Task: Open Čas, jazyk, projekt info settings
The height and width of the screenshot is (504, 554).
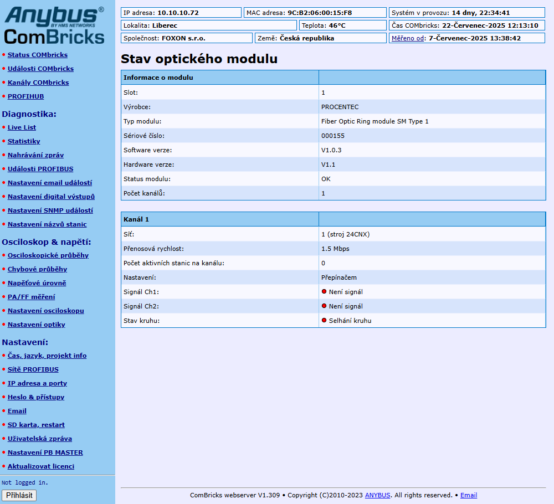Action: pyautogui.click(x=47, y=356)
